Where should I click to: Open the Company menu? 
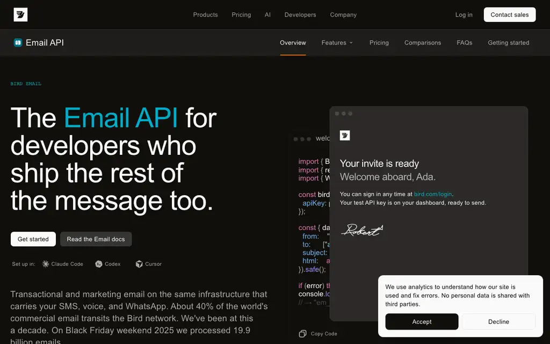point(343,15)
